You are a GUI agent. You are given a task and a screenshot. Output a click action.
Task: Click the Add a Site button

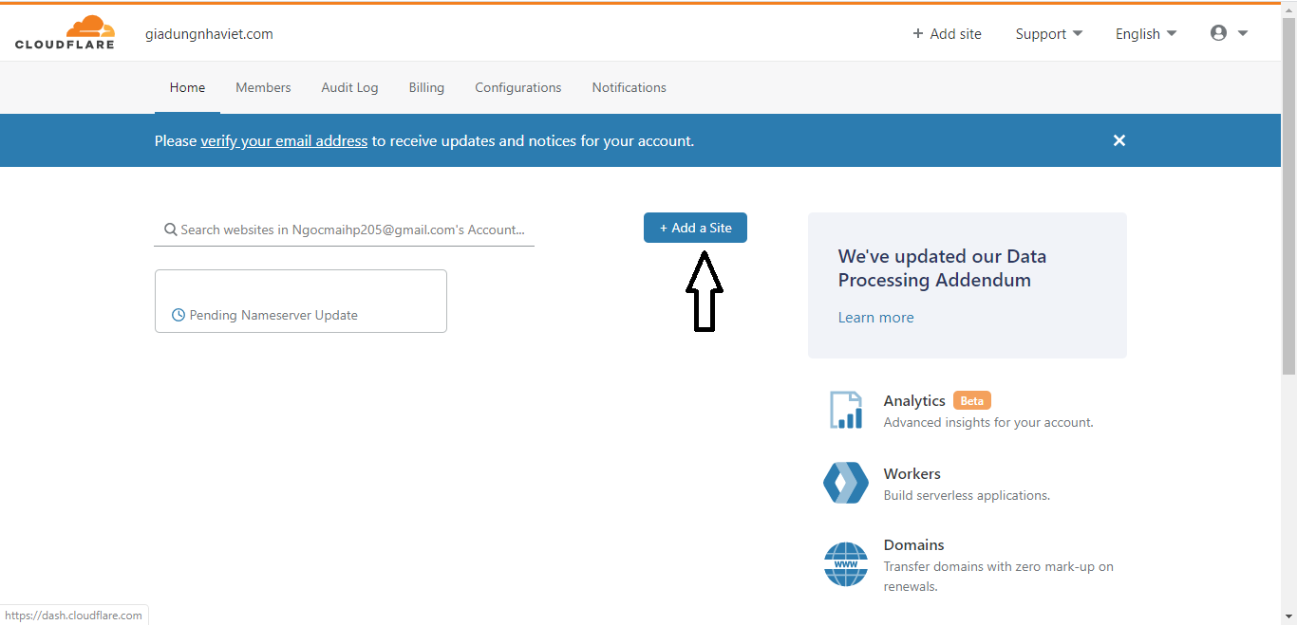[695, 228]
